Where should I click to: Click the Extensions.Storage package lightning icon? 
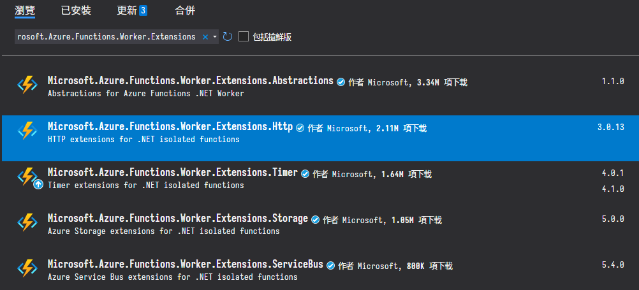27,223
